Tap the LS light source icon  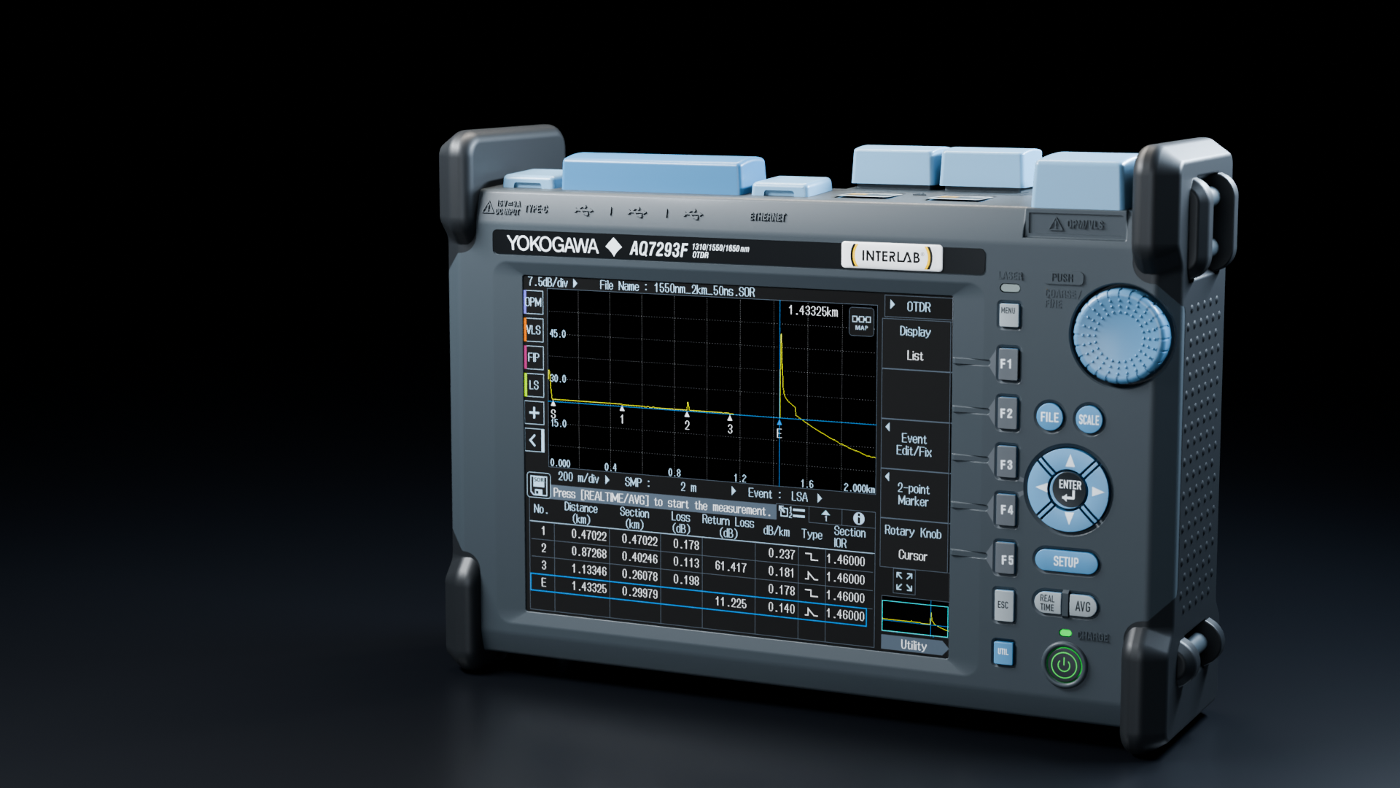[534, 385]
